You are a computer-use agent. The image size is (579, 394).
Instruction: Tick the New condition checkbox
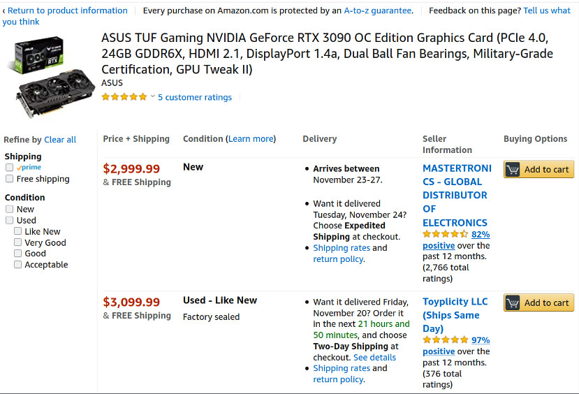tap(10, 209)
